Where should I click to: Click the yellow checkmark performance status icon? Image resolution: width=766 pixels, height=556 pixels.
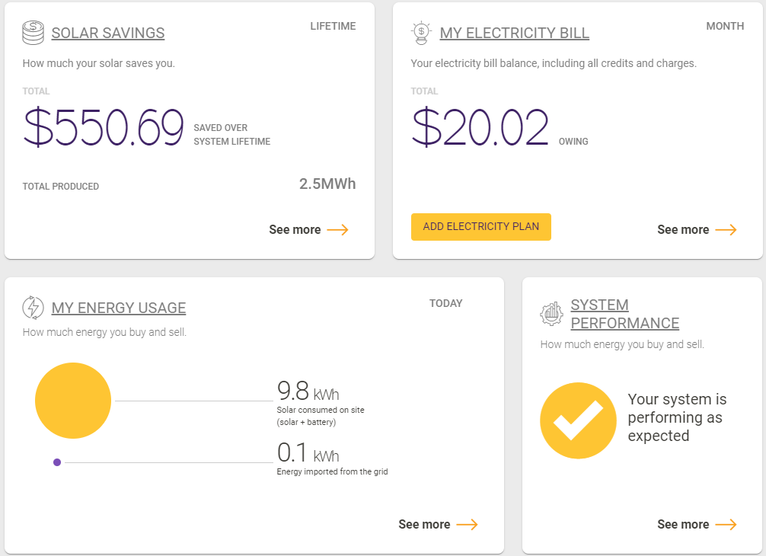(579, 420)
